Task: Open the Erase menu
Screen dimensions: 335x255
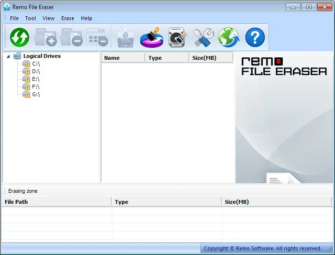Action: point(67,18)
